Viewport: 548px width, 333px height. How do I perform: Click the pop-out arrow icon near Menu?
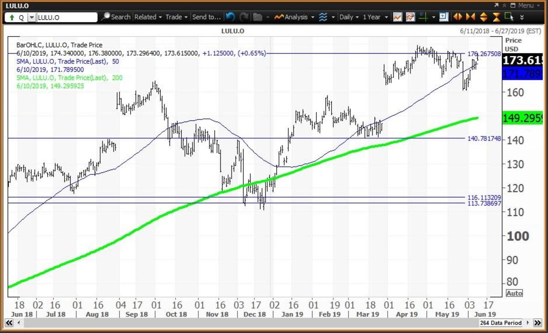click(496, 5)
